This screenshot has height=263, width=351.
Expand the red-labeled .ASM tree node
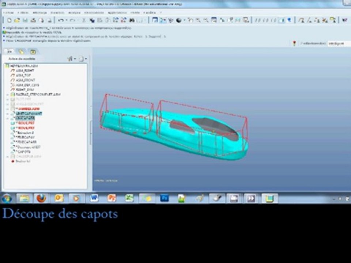(x=8, y=109)
